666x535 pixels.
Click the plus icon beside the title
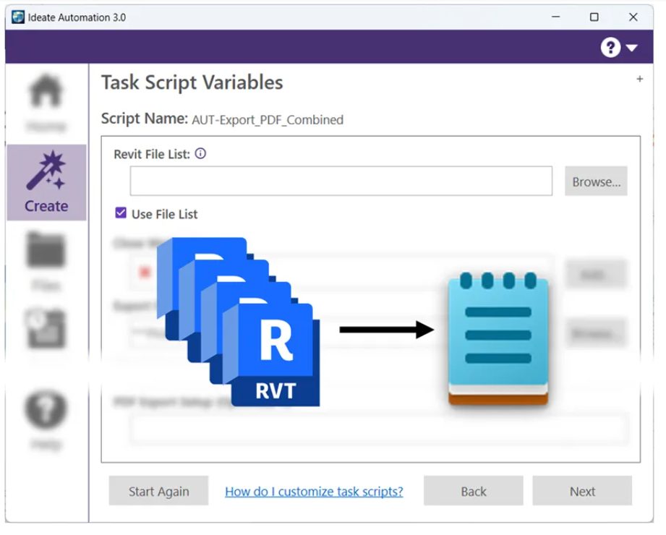coord(640,79)
